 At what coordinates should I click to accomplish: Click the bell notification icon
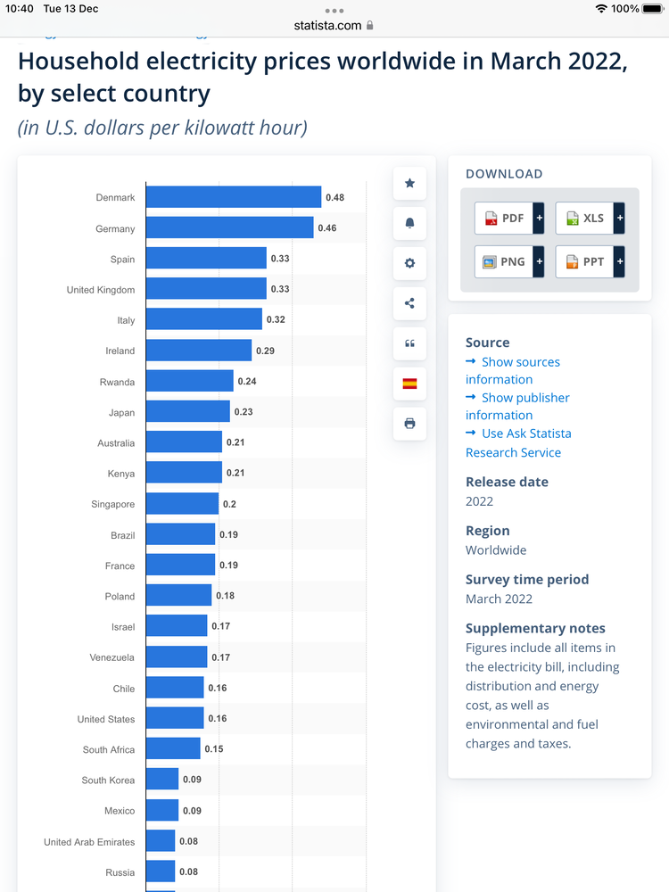pos(409,223)
